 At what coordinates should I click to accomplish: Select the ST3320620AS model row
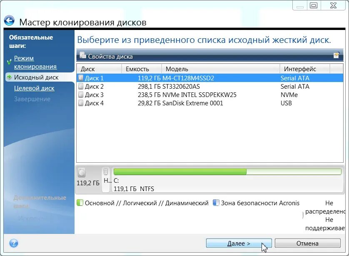pos(209,86)
